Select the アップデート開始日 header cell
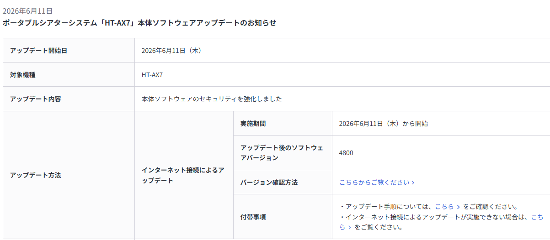 pyautogui.click(x=69, y=50)
